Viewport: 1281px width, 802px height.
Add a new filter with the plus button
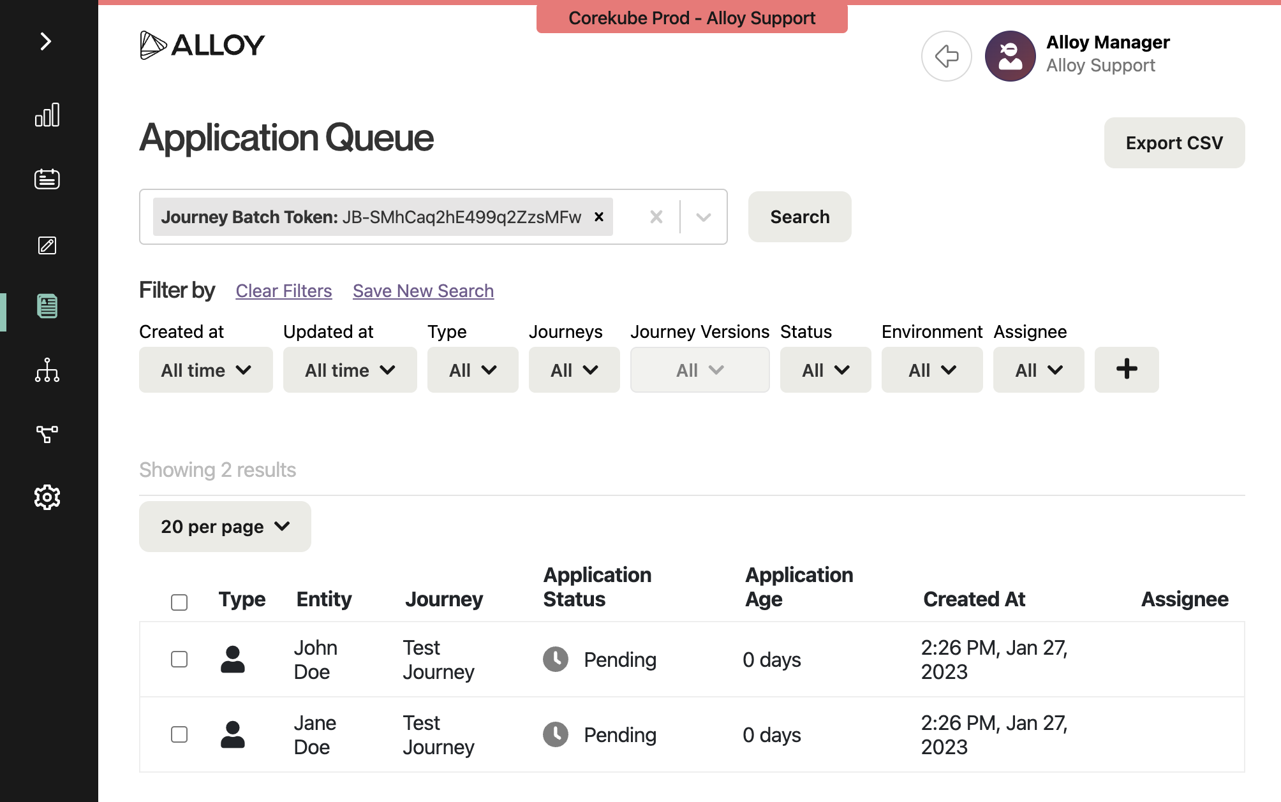[1127, 370]
